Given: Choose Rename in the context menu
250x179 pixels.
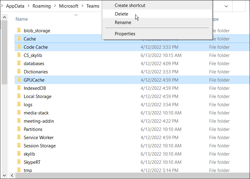Looking at the screenshot, I should [x=157, y=23].
